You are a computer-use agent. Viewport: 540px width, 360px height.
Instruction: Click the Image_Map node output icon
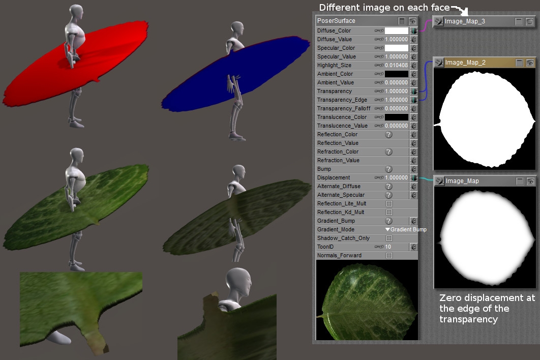click(x=439, y=181)
